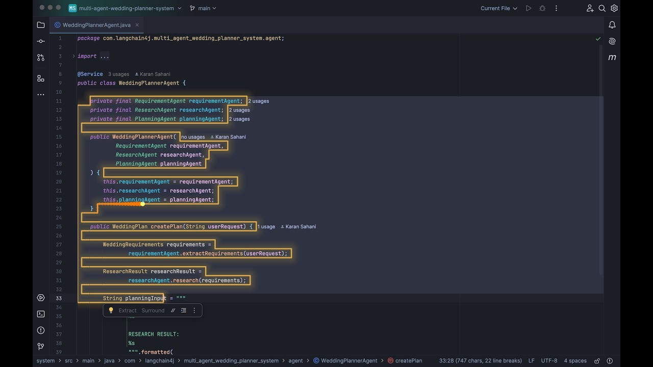Open the Problems tool window
653x367 pixels.
(41, 330)
